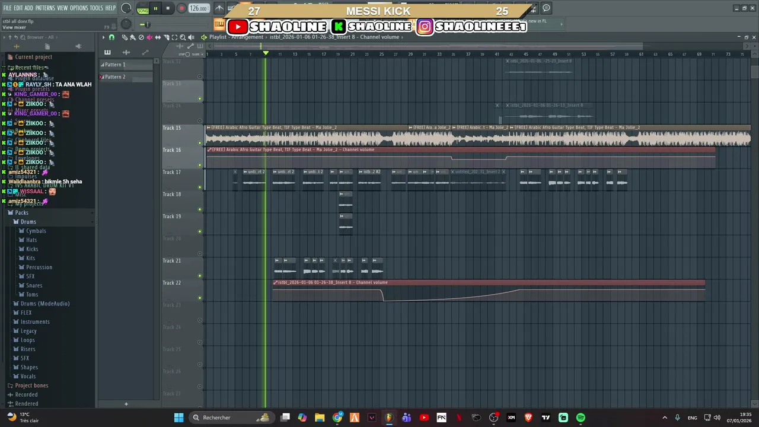Pause playback with the pause button
The height and width of the screenshot is (427, 759).
click(x=155, y=8)
